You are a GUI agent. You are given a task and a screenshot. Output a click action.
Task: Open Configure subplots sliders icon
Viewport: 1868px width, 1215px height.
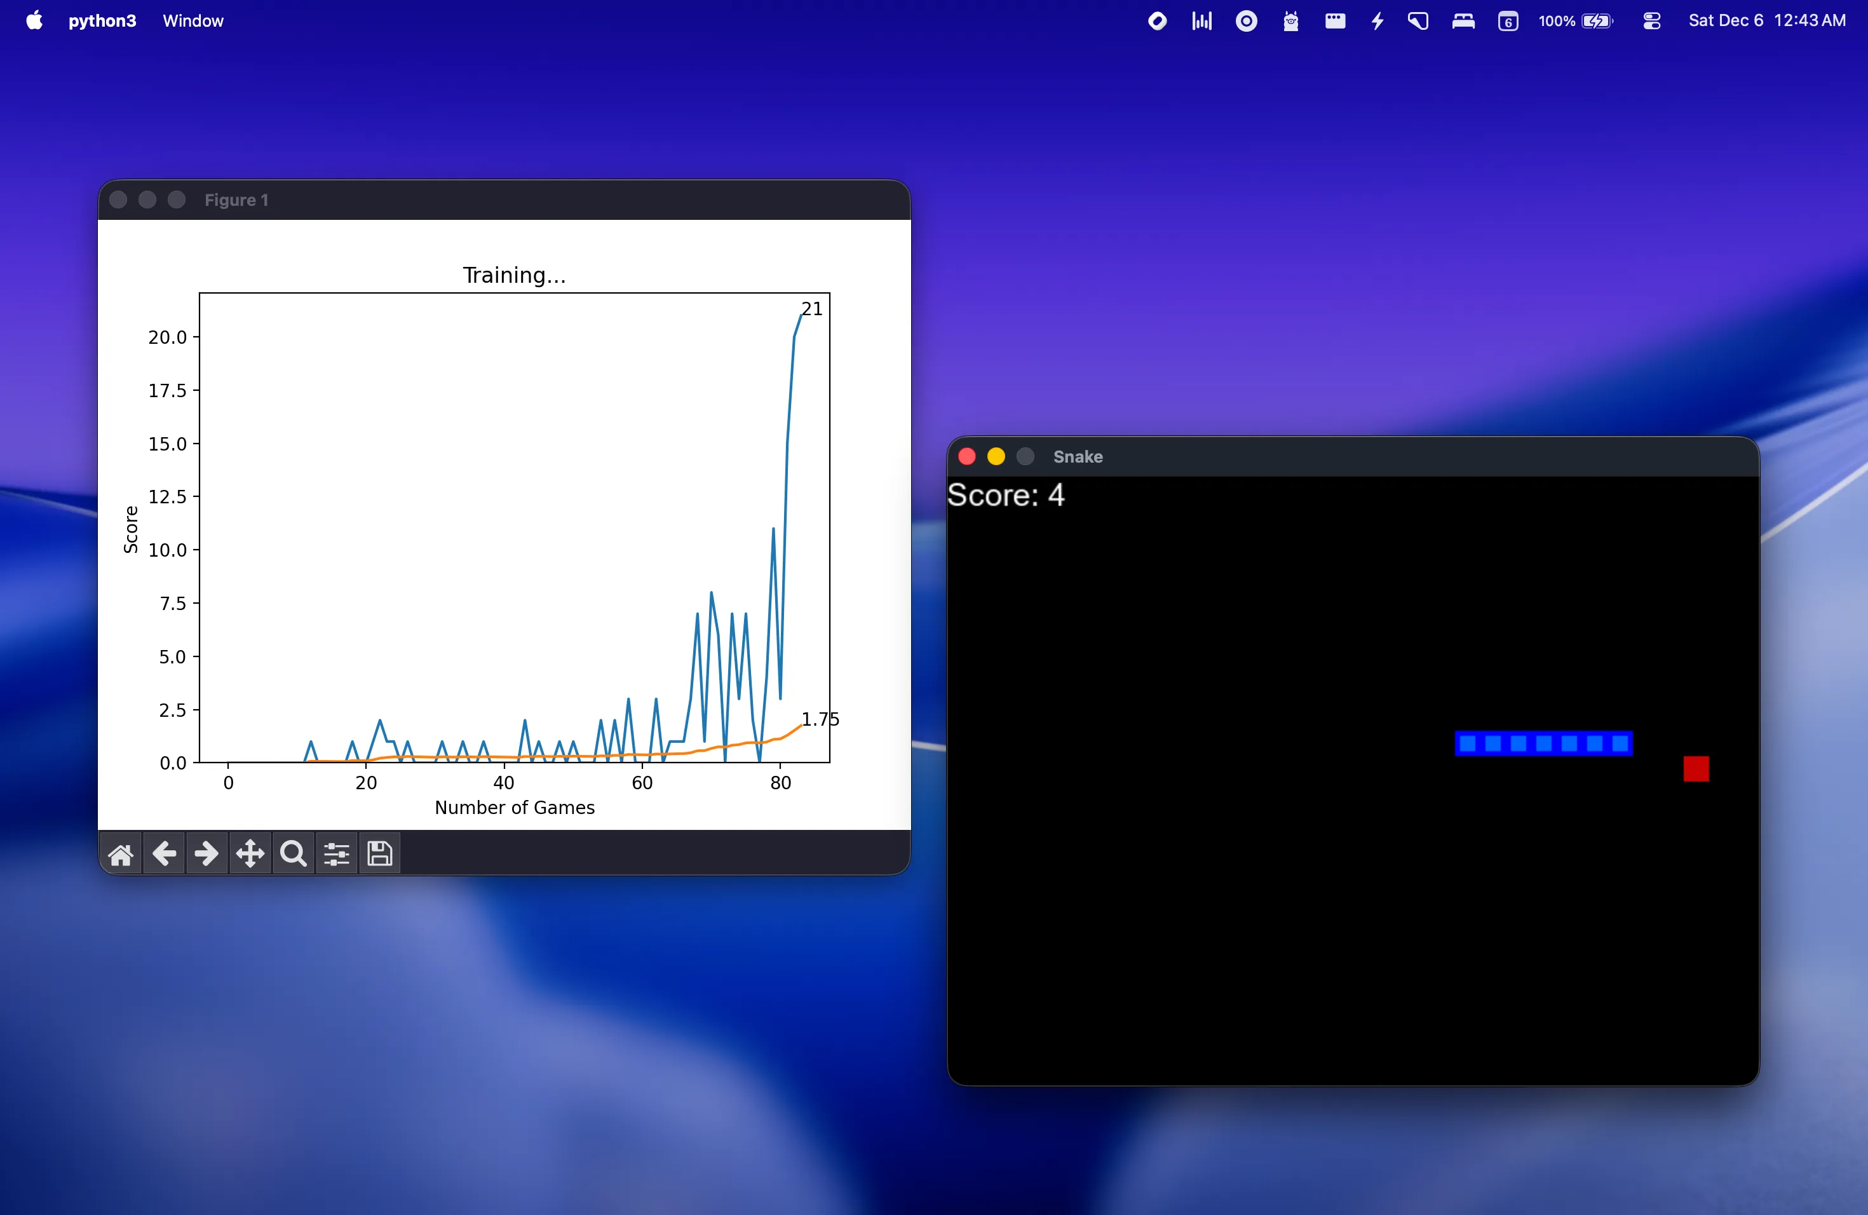pos(336,854)
